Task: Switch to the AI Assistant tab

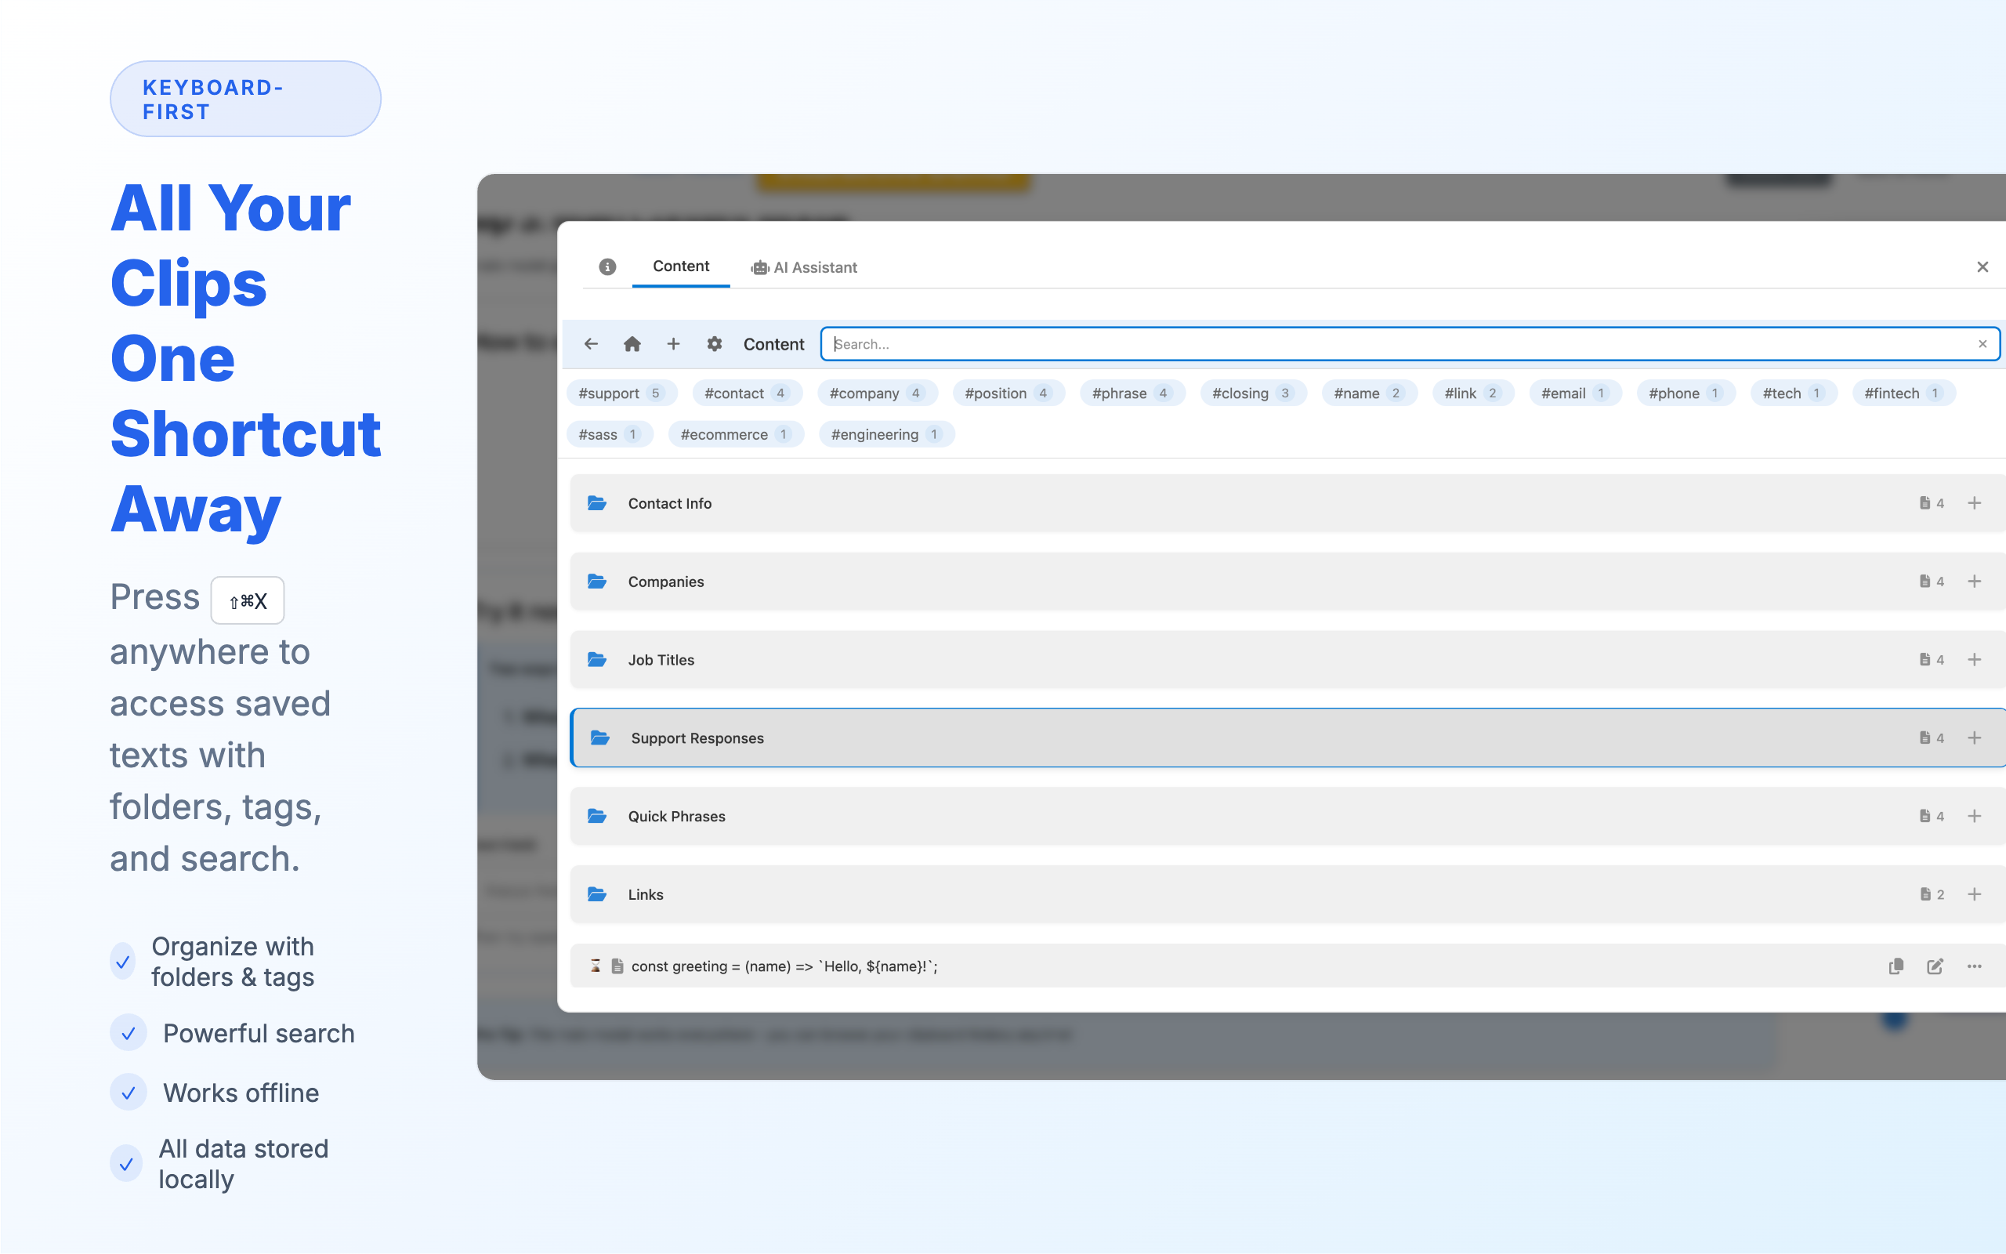Action: point(804,267)
